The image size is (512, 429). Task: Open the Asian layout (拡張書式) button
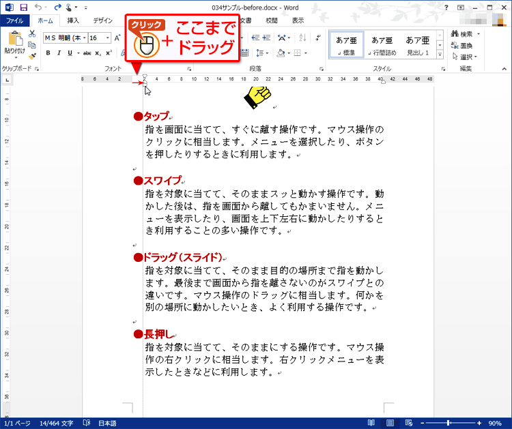[283, 38]
